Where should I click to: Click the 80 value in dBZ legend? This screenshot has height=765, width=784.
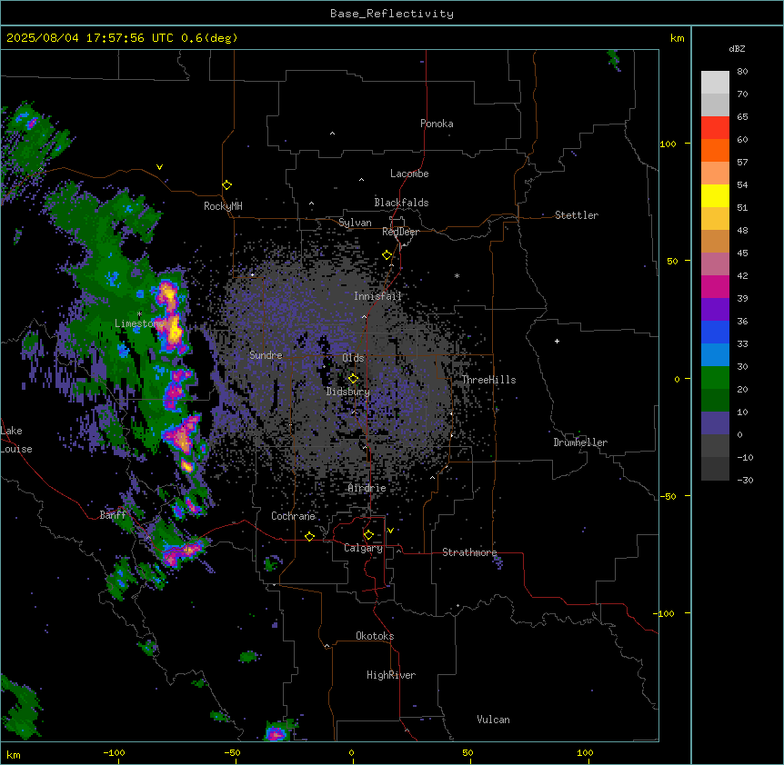[x=742, y=72]
